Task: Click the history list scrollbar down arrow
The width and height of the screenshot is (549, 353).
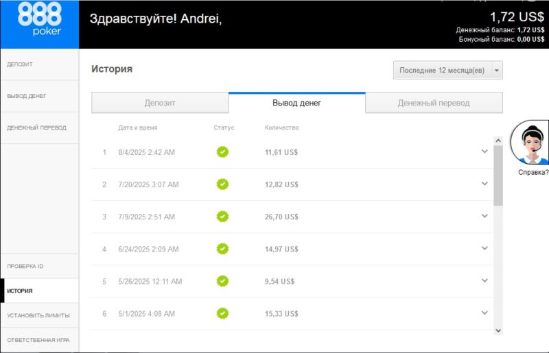Action: [x=498, y=330]
